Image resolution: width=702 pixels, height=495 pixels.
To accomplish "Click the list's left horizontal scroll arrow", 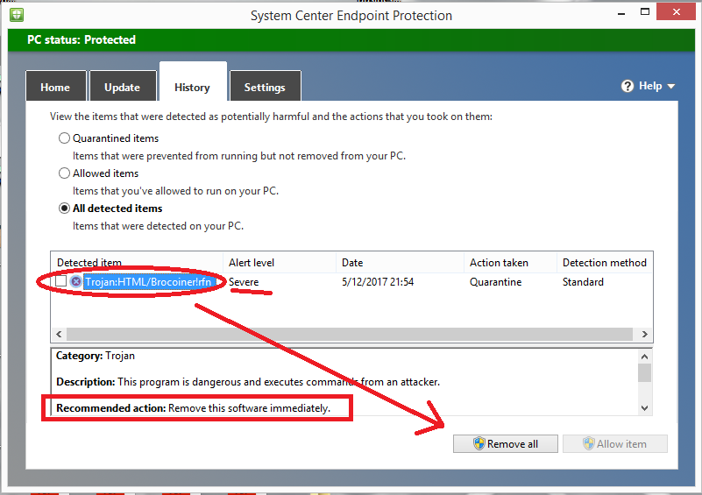I will [x=59, y=334].
